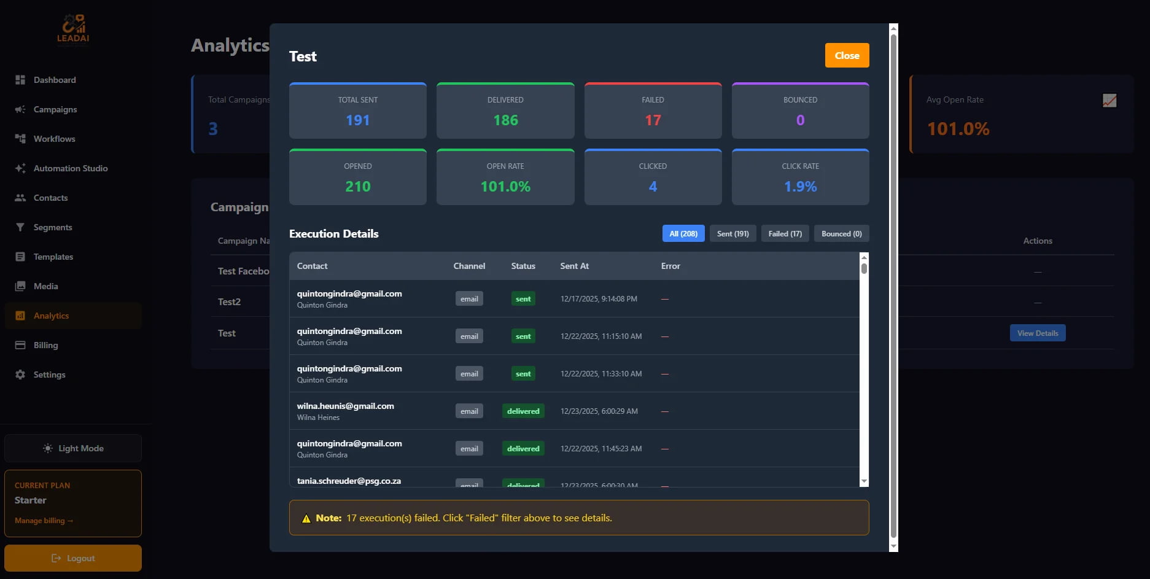This screenshot has height=579, width=1150.
Task: Select the Campaigns sidebar icon
Action: [20, 109]
